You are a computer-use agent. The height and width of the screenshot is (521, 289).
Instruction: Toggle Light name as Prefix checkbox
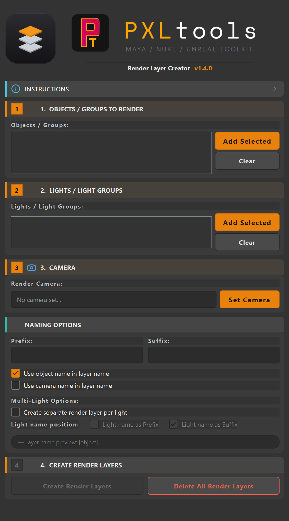94,424
